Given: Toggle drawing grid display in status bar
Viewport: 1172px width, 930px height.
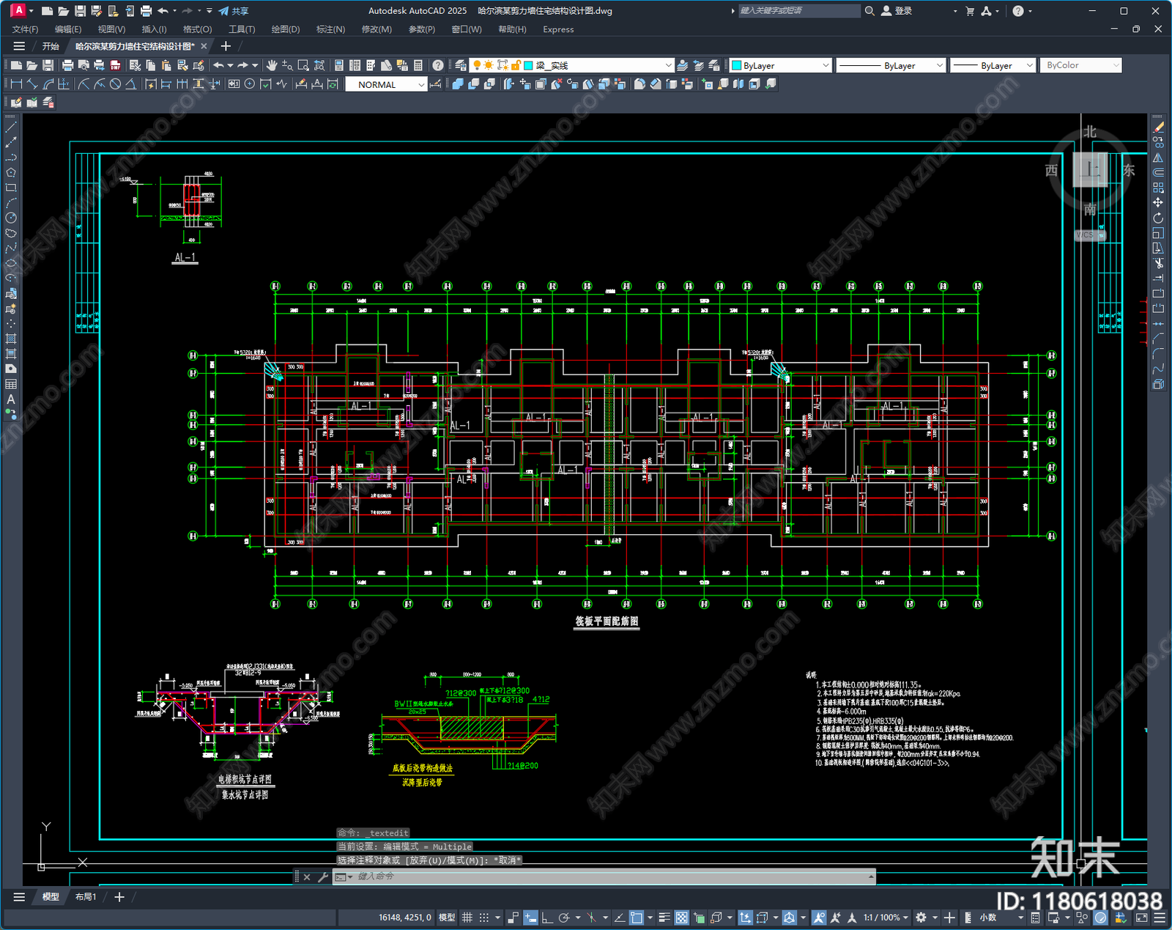Looking at the screenshot, I should (467, 918).
